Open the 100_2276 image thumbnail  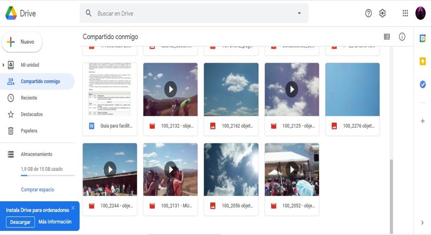pos(352,90)
